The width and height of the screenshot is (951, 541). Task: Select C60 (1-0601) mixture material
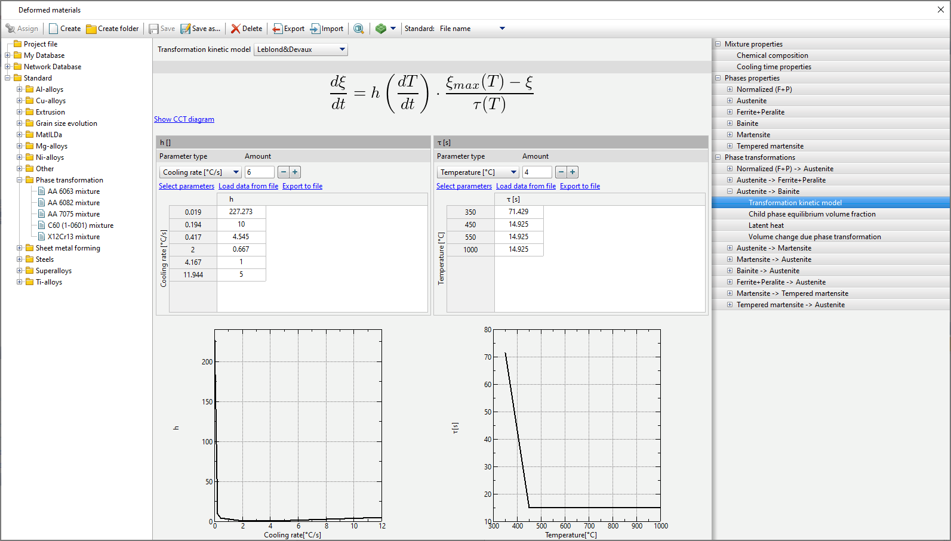point(80,225)
